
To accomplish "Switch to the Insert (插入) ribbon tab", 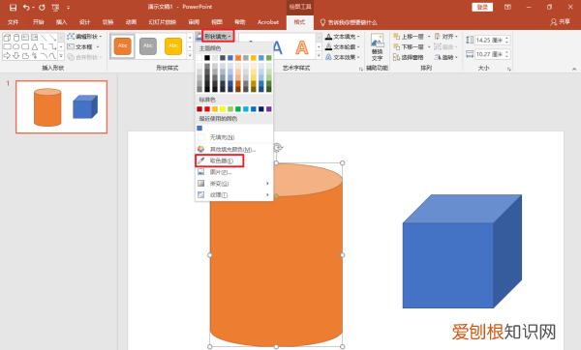I will [x=62, y=22].
